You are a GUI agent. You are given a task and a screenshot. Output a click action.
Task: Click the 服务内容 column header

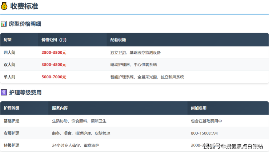[60, 108]
